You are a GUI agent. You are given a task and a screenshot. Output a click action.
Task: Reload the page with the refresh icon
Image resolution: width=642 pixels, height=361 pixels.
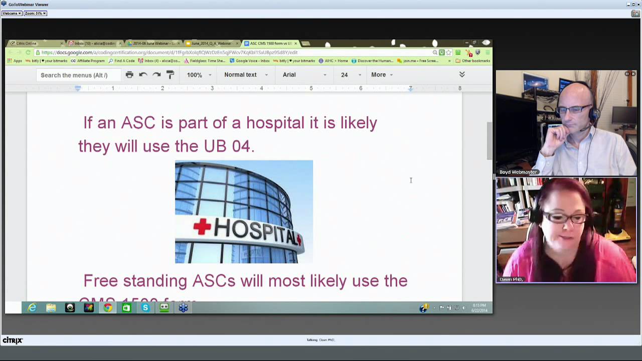[28, 52]
